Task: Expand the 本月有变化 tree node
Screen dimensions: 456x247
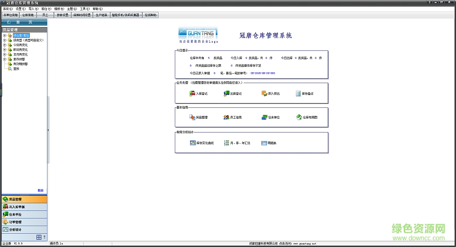Action: [x=5, y=55]
